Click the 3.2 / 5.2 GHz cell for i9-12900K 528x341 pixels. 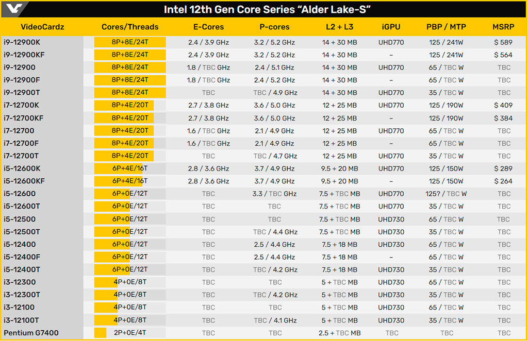274,42
